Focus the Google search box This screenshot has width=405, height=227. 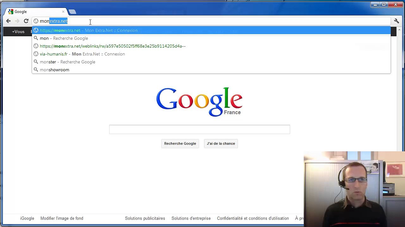(x=199, y=129)
